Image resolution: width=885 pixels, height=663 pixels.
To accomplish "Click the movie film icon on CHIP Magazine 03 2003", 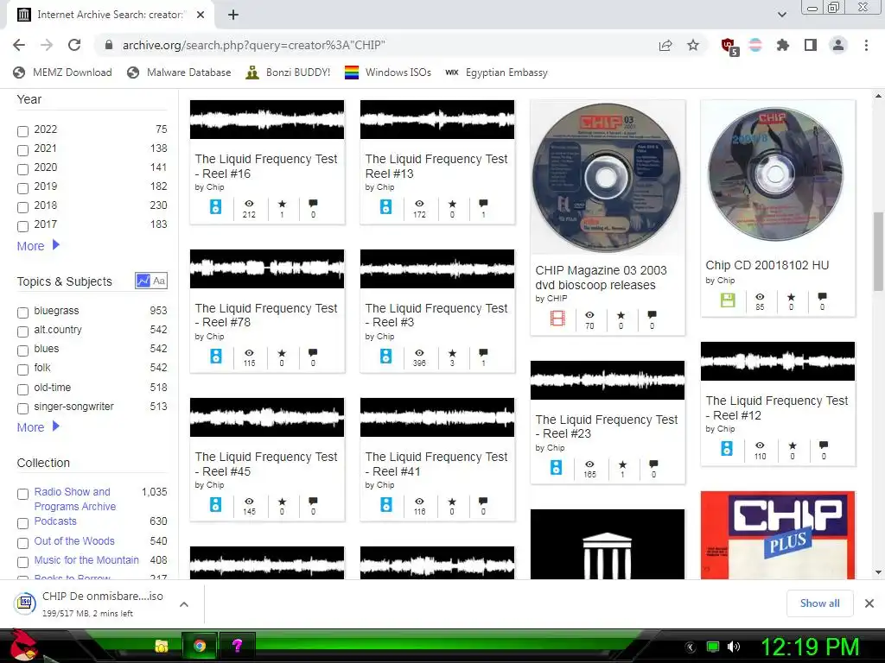I will click(557, 319).
